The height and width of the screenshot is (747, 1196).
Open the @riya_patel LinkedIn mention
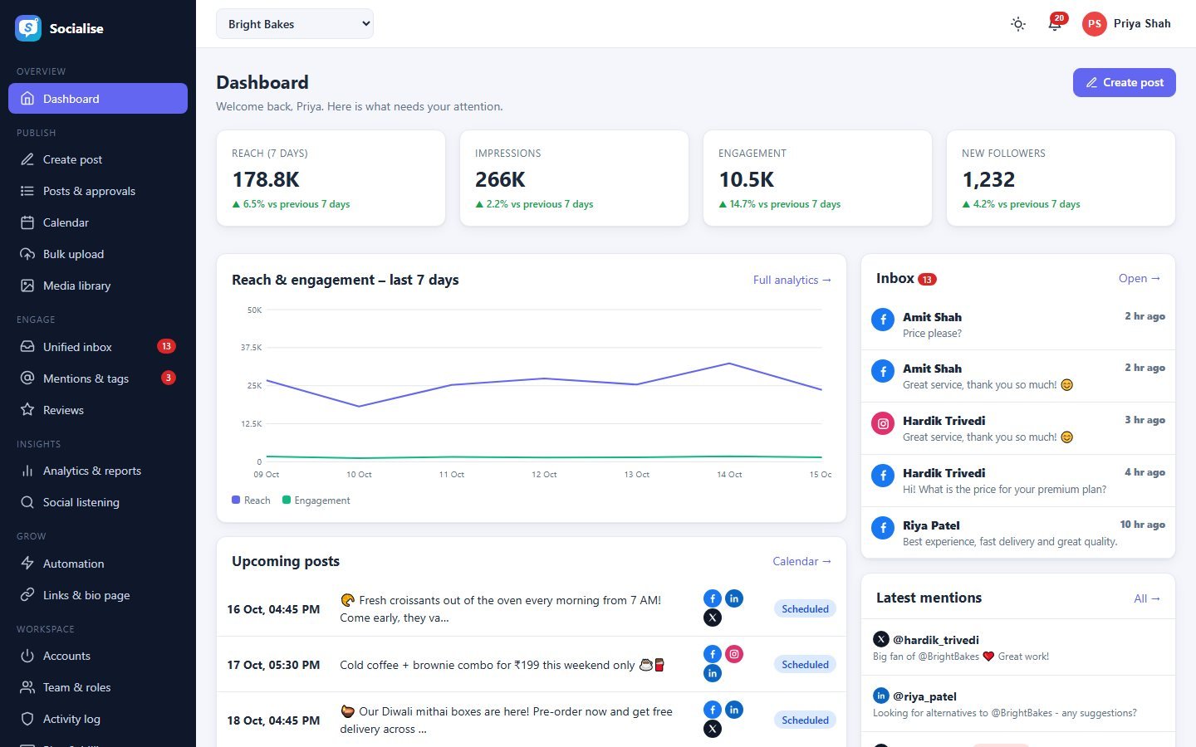(x=1018, y=704)
